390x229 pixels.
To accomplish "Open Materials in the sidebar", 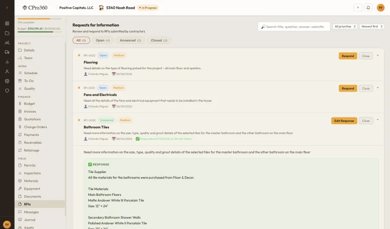I will 40,181.
